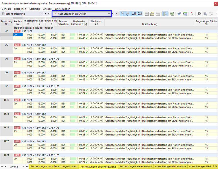This screenshot has height=169, width=218.
Task: Jump to last table tab
Action: coord(27,166)
